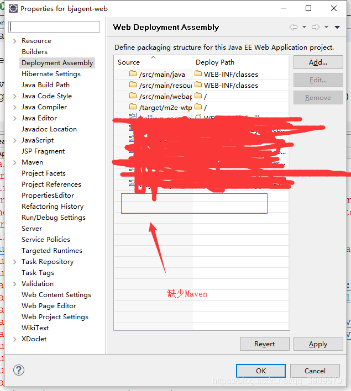Open the forward history dropdown arrow
Image resolution: width=351 pixels, height=391 pixels.
point(326,27)
